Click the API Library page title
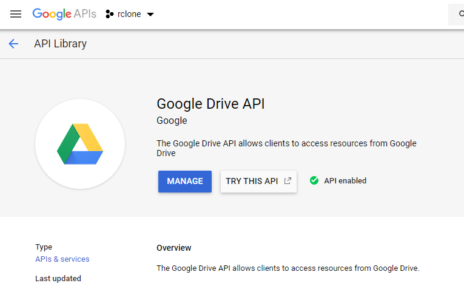464x283 pixels. tap(60, 44)
